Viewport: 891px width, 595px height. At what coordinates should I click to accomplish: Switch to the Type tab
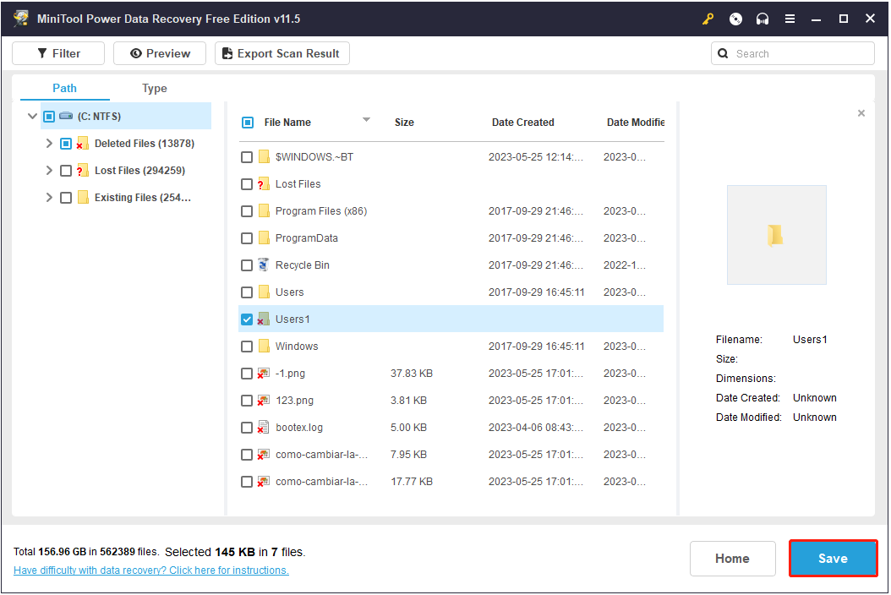[x=154, y=89]
